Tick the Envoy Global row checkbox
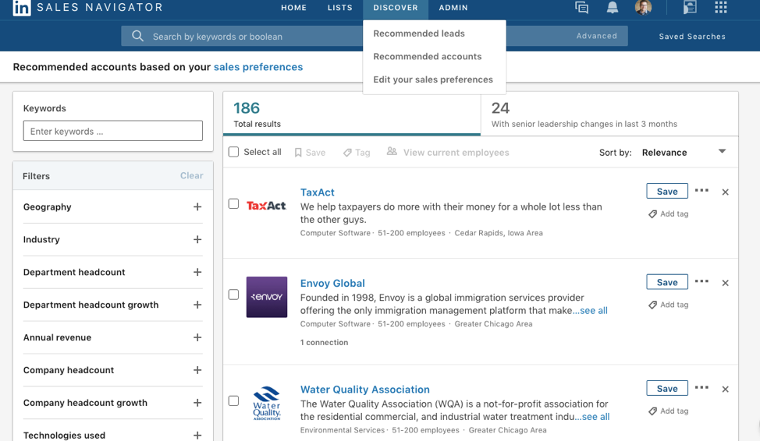This screenshot has height=441, width=760. 233,295
